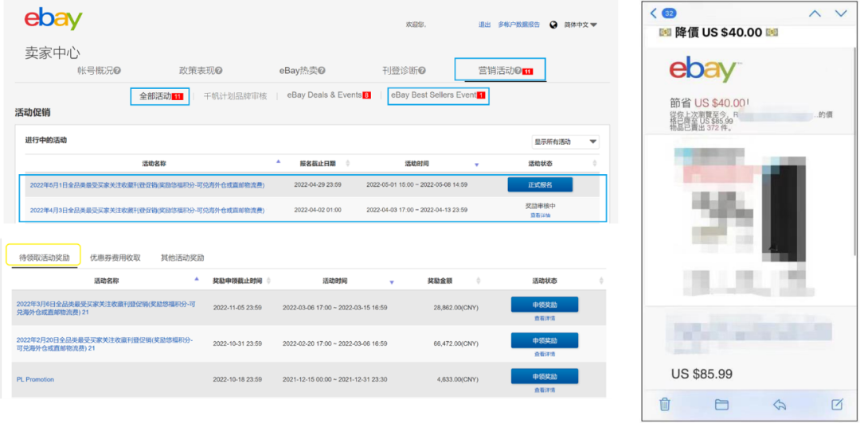860x423 pixels.
Task: Click the 退出 logout link
Action: click(484, 25)
